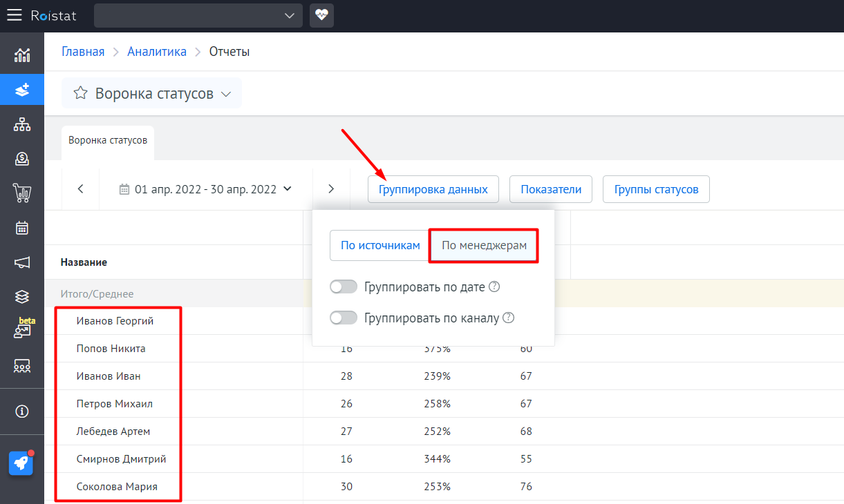Image resolution: width=844 pixels, height=504 pixels.
Task: Select manager Попов Никита
Action: [x=111, y=349]
